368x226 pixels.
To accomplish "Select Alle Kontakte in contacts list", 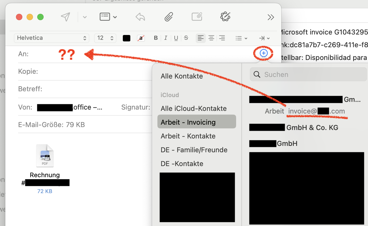I will 182,76.
